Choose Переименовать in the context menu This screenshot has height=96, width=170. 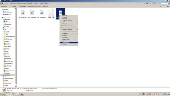click(69, 43)
